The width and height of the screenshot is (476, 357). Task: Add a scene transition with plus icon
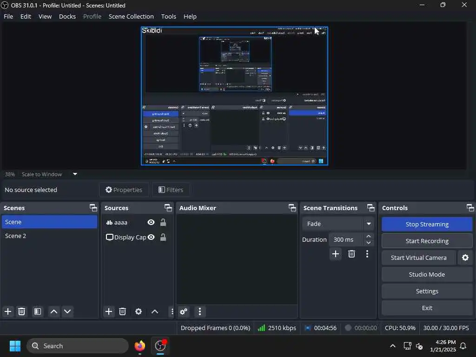pos(336,254)
